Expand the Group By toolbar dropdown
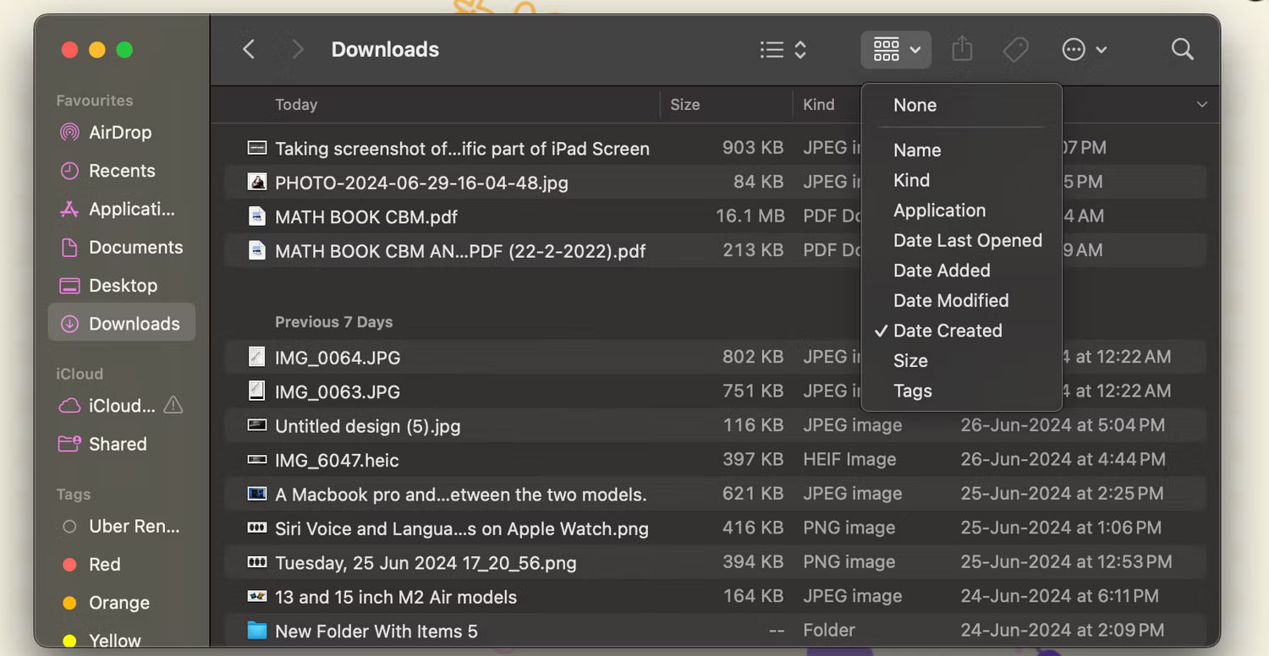 [896, 50]
